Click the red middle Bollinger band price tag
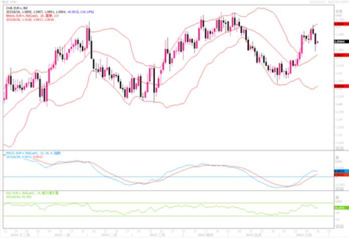The image size is (349, 238). (x=339, y=55)
